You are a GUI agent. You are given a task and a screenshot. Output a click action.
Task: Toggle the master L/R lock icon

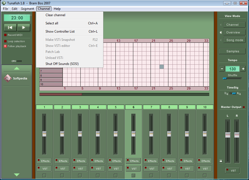(221, 161)
